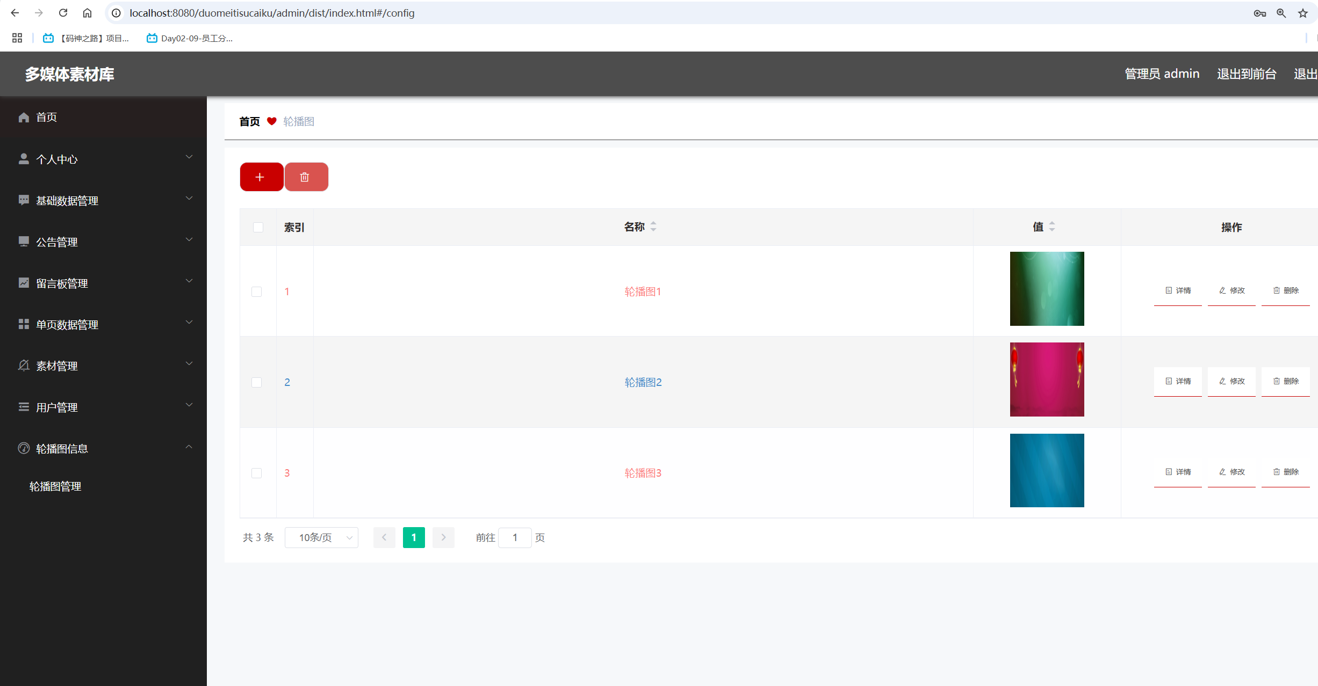1318x686 pixels.
Task: Expand the 用户管理 menu chevron
Action: click(189, 405)
